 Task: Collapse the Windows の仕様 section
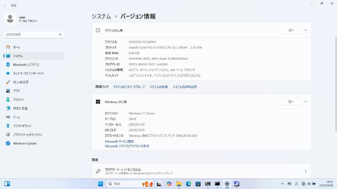point(306,102)
